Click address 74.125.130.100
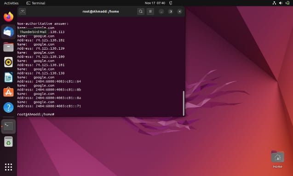The width and height of the screenshot is (293, 176). (50, 57)
